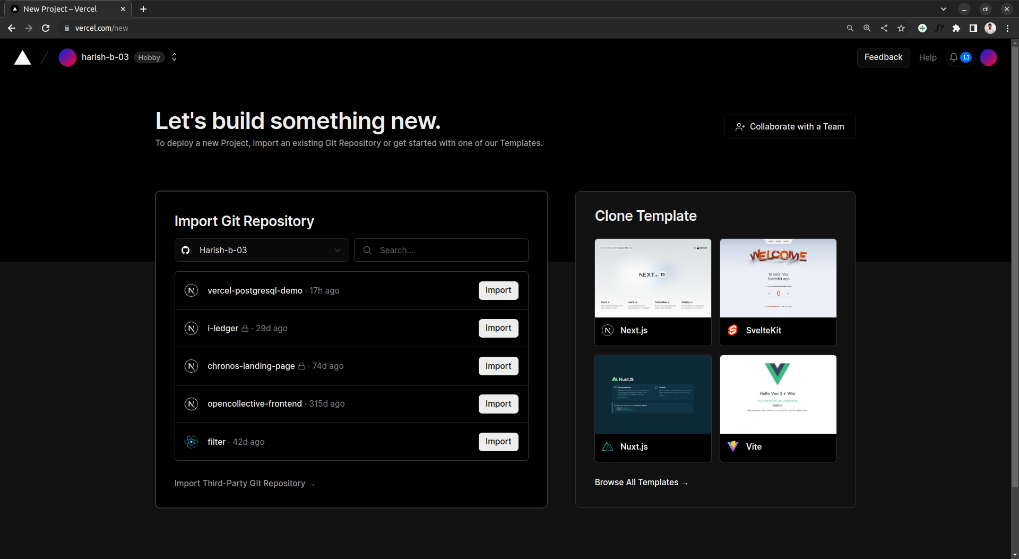
Task: Open the Next.js template thumbnail
Action: (x=653, y=278)
